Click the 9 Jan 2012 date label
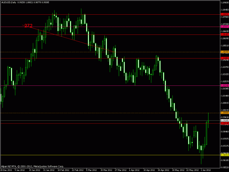Image resolution: width=229 pixels, height=172 pixels. [20, 170]
